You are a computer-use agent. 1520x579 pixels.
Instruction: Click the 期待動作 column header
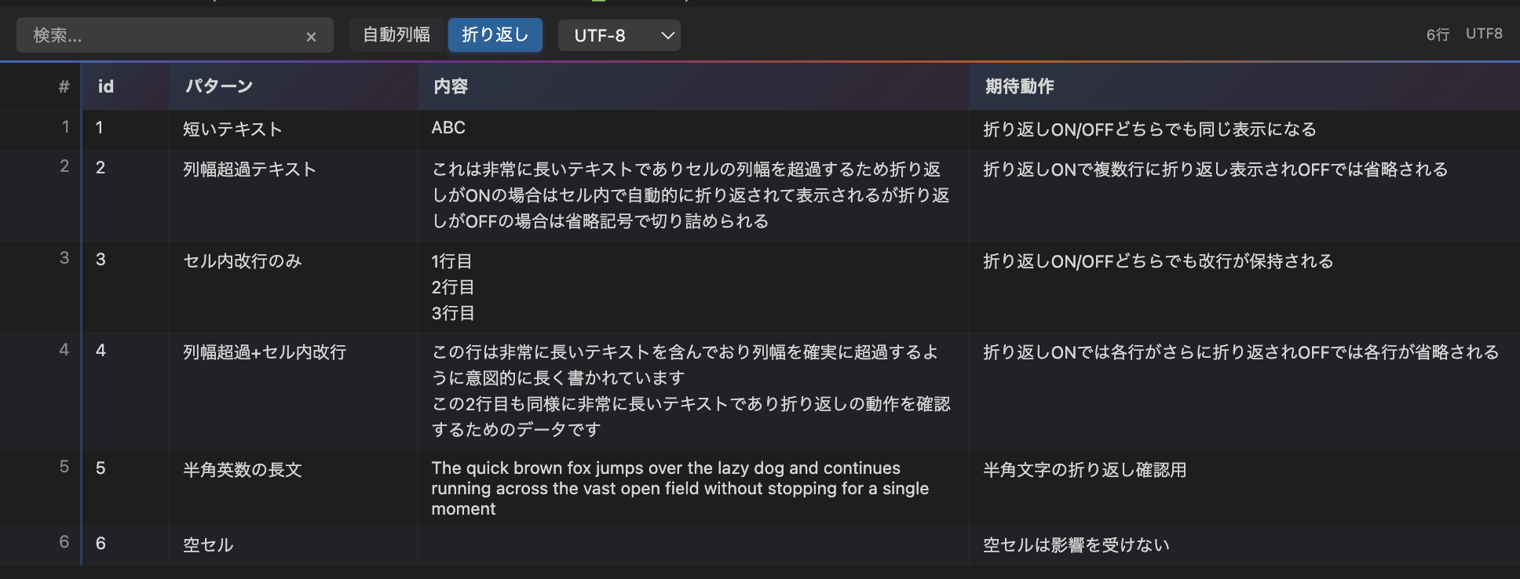[1019, 86]
